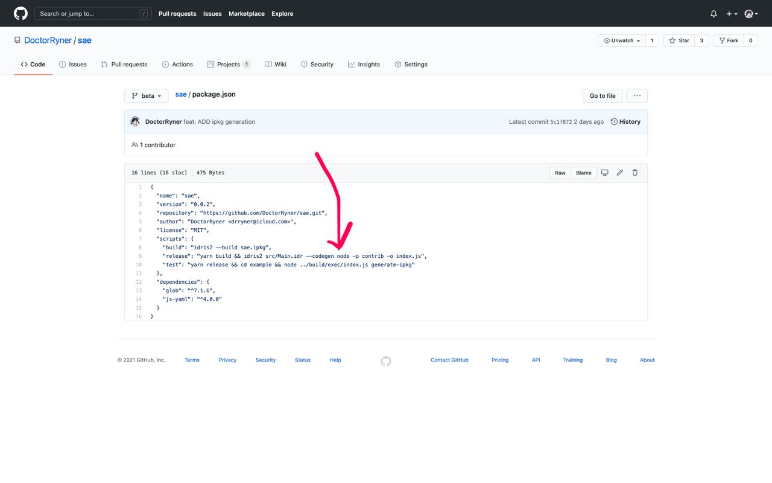Open the plus create-new dropdown
The height and width of the screenshot is (483, 772).
[732, 13]
